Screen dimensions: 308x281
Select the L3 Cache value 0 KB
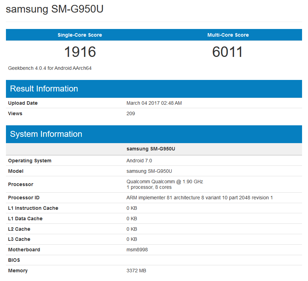(131, 239)
